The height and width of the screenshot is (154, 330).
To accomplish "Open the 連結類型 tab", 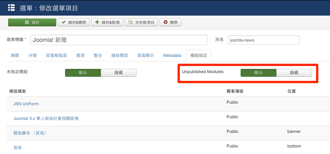I will pos(120,56).
